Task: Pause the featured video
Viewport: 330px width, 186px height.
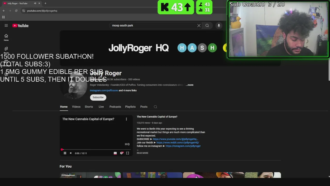Action: pyautogui.click(x=65, y=153)
